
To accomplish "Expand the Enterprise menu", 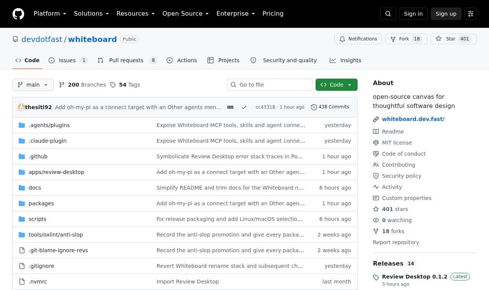I will 236,14.
